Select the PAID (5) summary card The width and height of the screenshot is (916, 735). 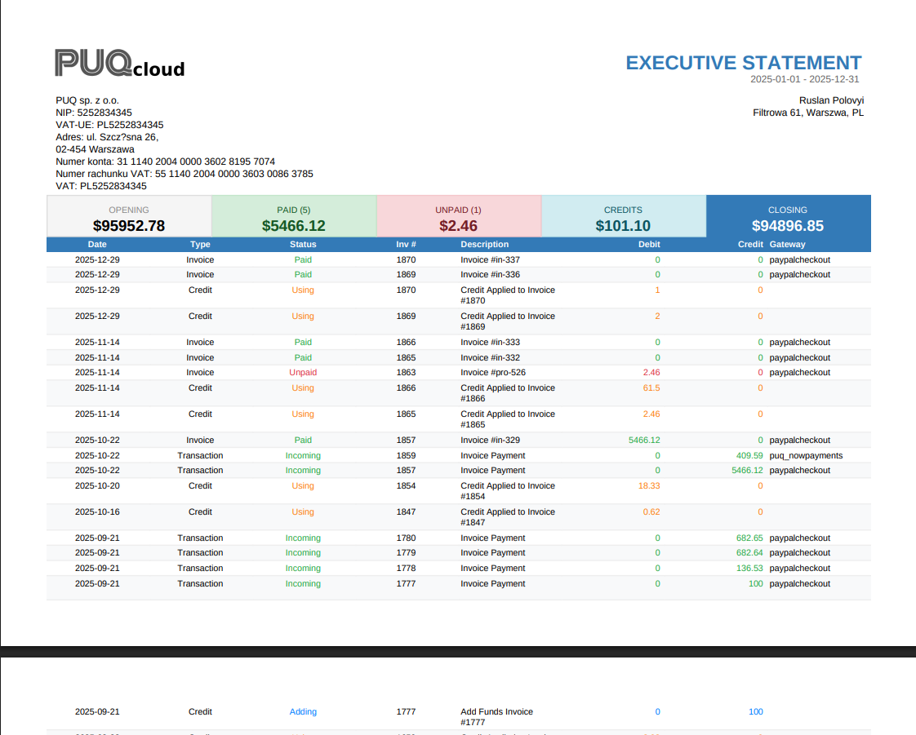point(294,217)
